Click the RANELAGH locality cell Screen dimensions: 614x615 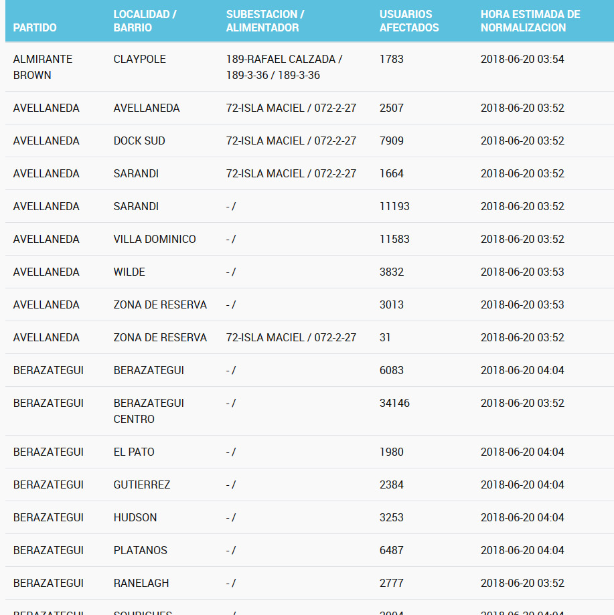(141, 583)
